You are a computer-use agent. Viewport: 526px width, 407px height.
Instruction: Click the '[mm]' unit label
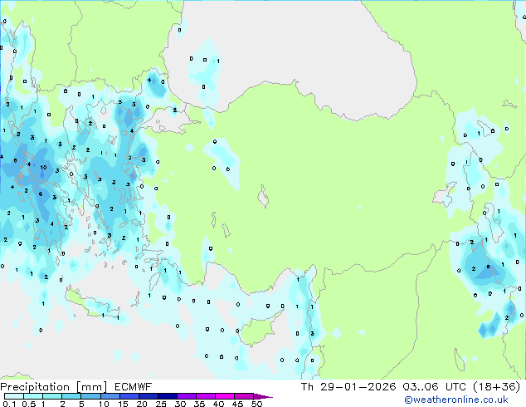[x=92, y=387]
